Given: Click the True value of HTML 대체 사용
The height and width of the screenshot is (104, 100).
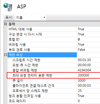Looking at the screenshot, I should click(x=81, y=29).
